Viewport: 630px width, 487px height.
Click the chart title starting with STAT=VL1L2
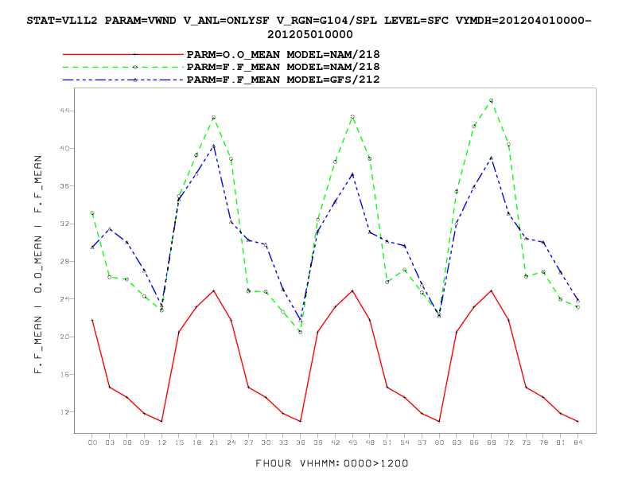pyautogui.click(x=309, y=27)
